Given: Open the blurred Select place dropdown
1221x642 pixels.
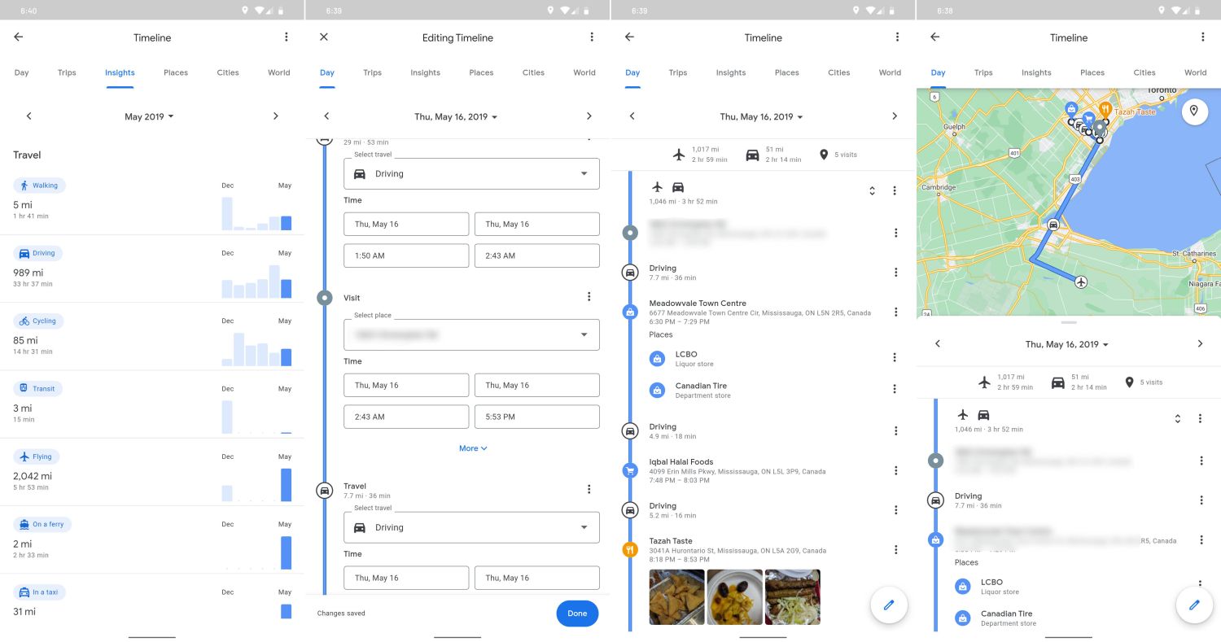Looking at the screenshot, I should point(471,334).
